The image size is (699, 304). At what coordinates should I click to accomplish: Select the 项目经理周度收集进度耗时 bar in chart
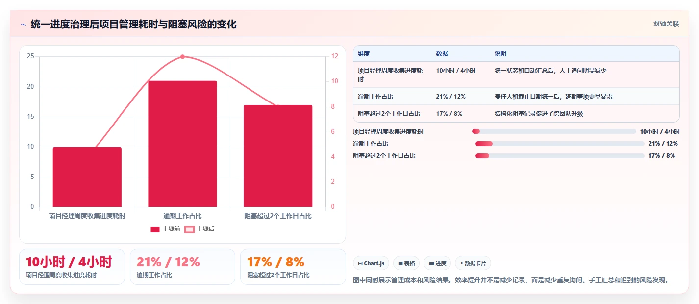coord(87,177)
